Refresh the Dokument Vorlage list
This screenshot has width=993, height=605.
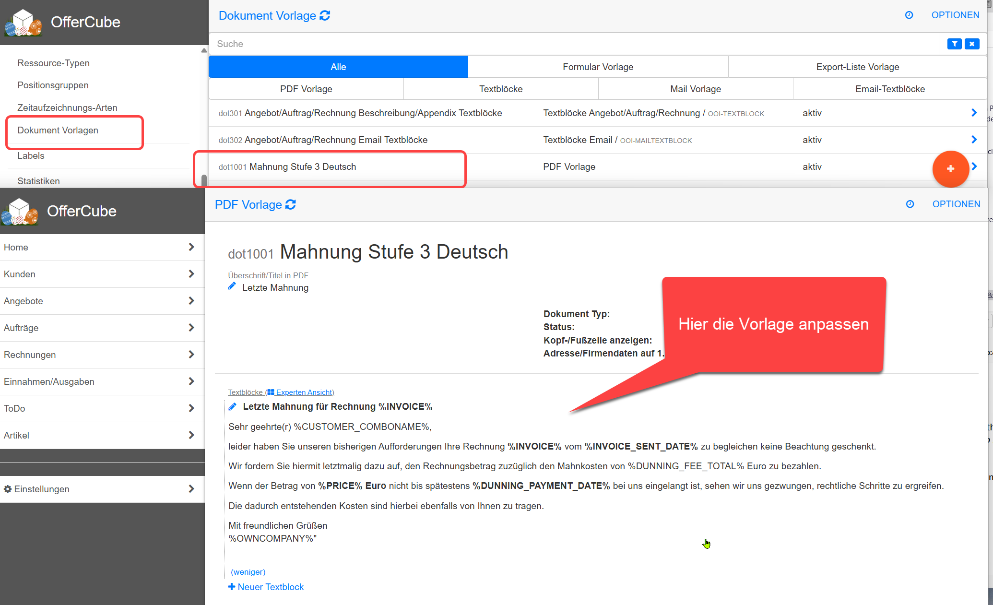[325, 16]
